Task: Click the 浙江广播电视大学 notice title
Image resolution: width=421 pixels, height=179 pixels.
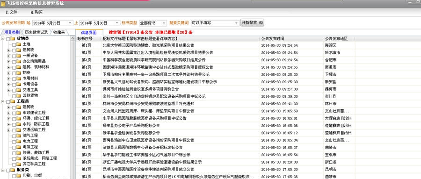Action: 152,162
